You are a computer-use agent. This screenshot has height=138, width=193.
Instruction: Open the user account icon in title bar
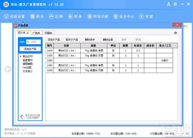(x=169, y=4)
